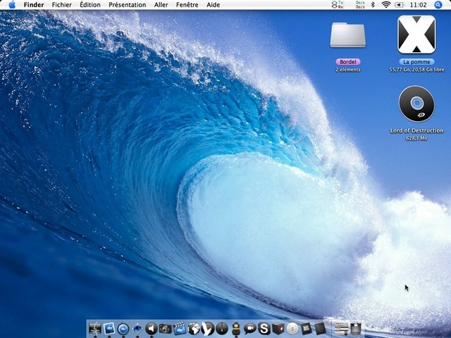The height and width of the screenshot is (338, 451).
Task: Click the Tx/Rx network monitor in menu bar
Action: point(348,5)
